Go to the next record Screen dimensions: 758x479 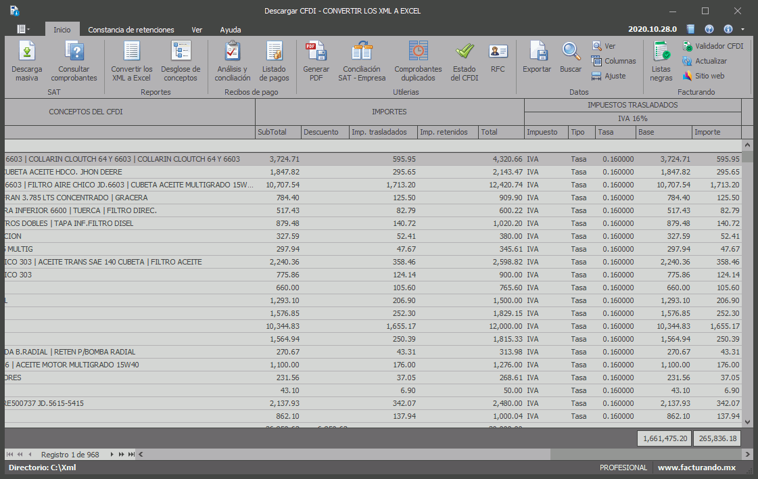pyautogui.click(x=112, y=455)
